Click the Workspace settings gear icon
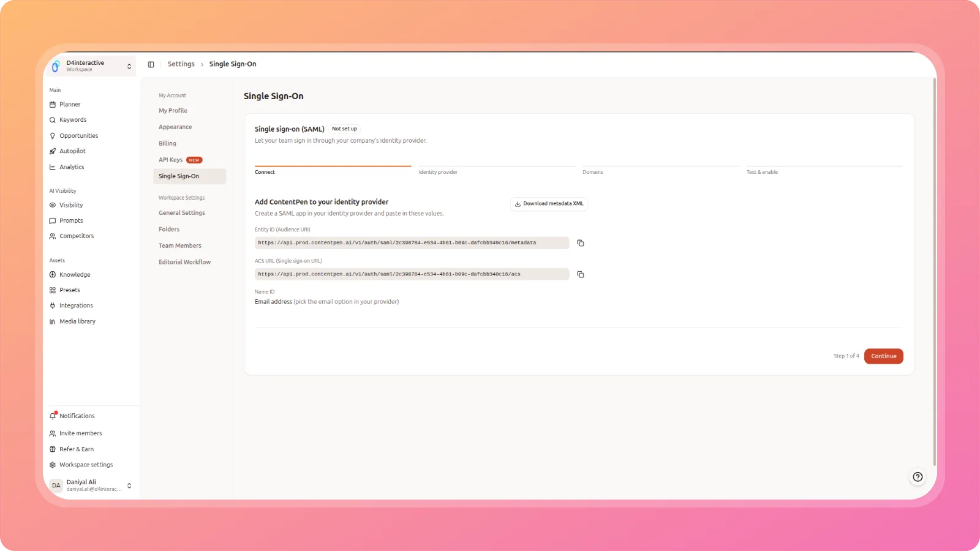Screen dimensions: 980x551 pos(53,465)
